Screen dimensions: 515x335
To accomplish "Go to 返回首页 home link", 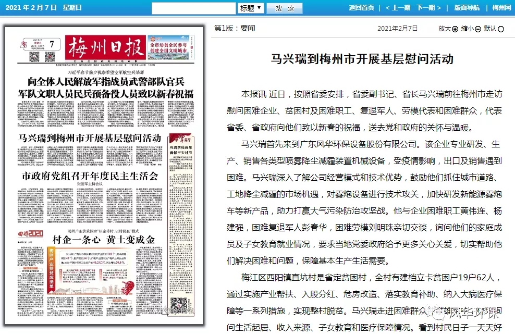I will point(361,8).
